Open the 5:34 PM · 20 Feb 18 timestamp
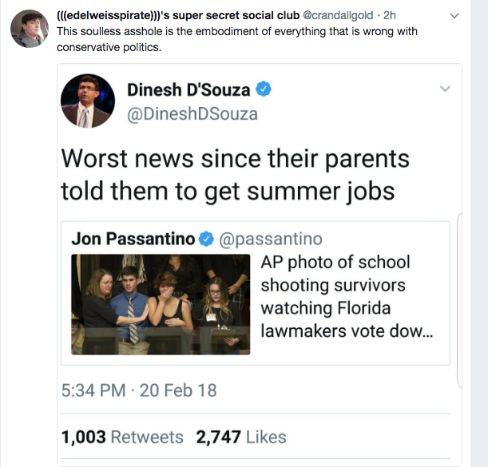Viewport: 488px width, 467px height. [138, 391]
